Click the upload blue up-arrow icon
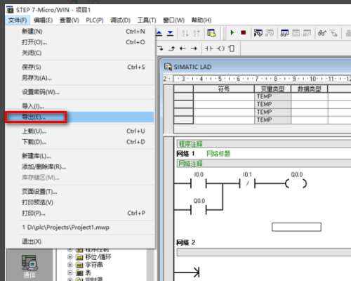Image resolution: width=351 pixels, height=281 pixels. [159, 33]
